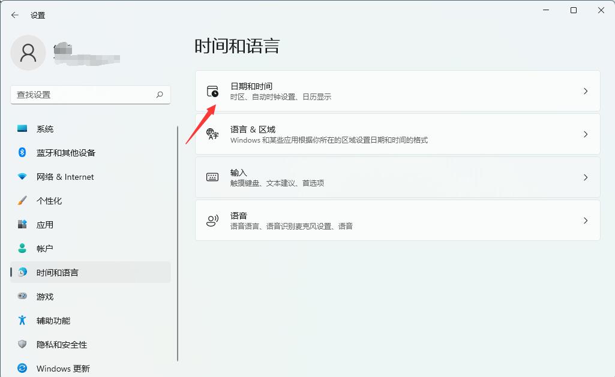Screen dimensions: 615x377
Task: Expand the 日期和时间 chevron arrow
Action: coord(586,91)
